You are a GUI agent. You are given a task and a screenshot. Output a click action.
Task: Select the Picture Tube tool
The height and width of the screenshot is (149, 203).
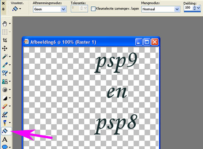tap(5, 114)
